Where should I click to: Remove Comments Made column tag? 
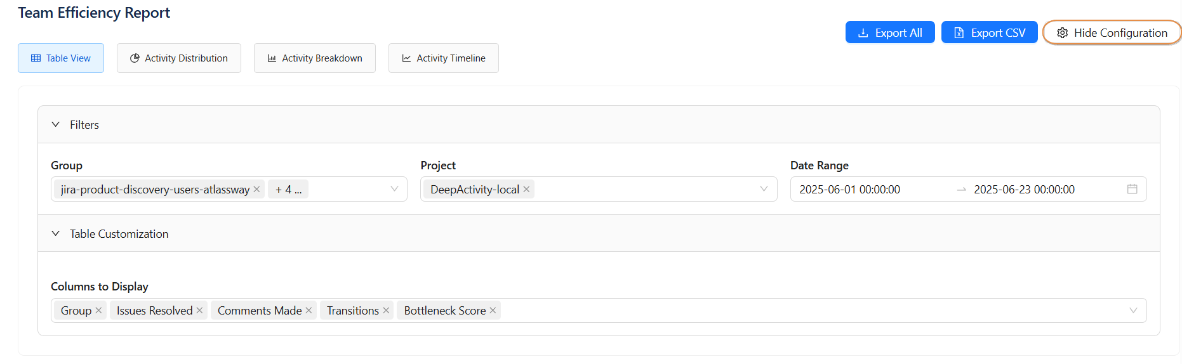click(309, 311)
